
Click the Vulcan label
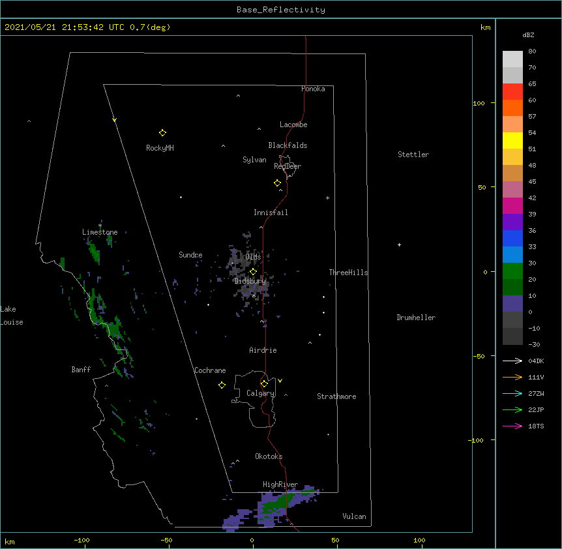(354, 516)
